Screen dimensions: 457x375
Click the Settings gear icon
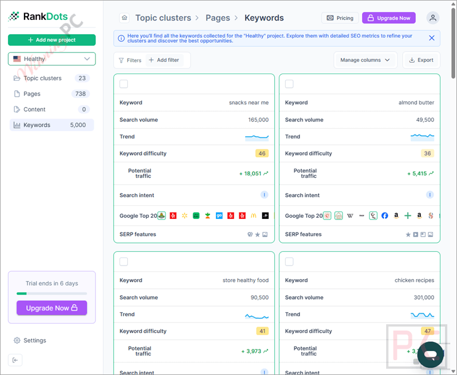point(17,340)
